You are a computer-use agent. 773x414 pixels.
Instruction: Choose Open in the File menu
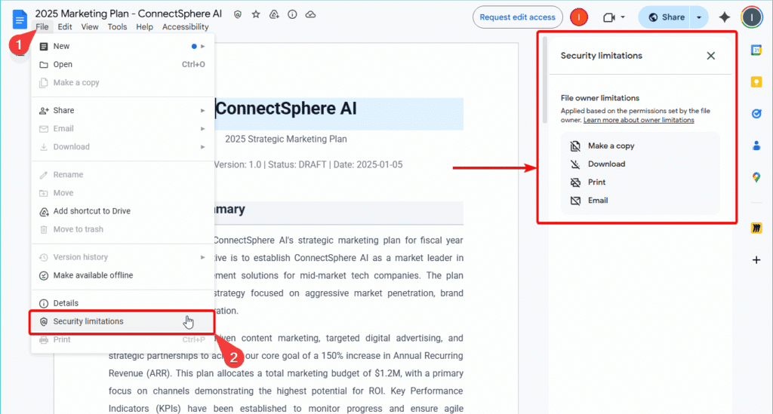122,65
